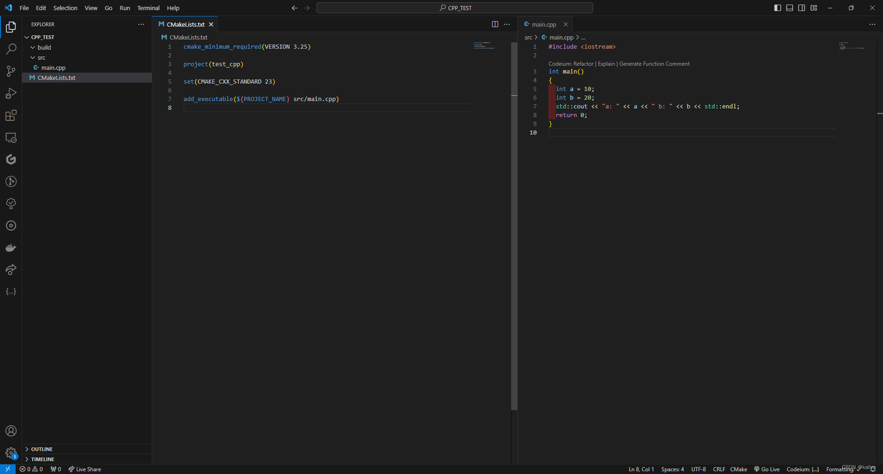This screenshot has height=474, width=883.
Task: Close the CMakeLists.txt tab
Action: 211,24
